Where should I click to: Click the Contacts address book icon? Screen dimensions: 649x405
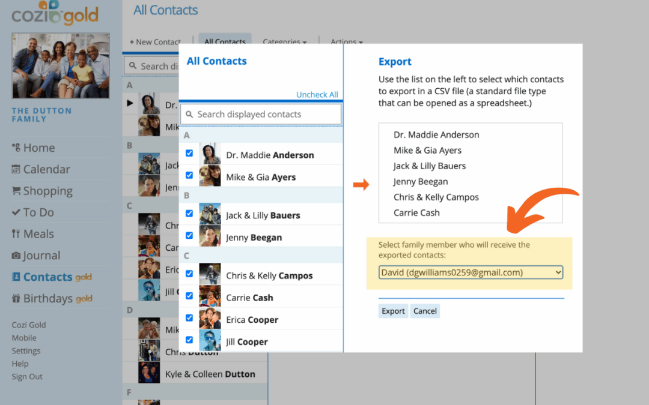[16, 277]
